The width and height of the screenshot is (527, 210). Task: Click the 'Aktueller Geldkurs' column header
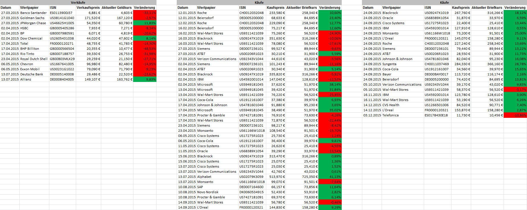pos(117,8)
